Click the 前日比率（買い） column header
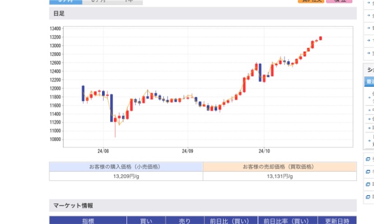This screenshot has width=374, height=224. click(288, 220)
